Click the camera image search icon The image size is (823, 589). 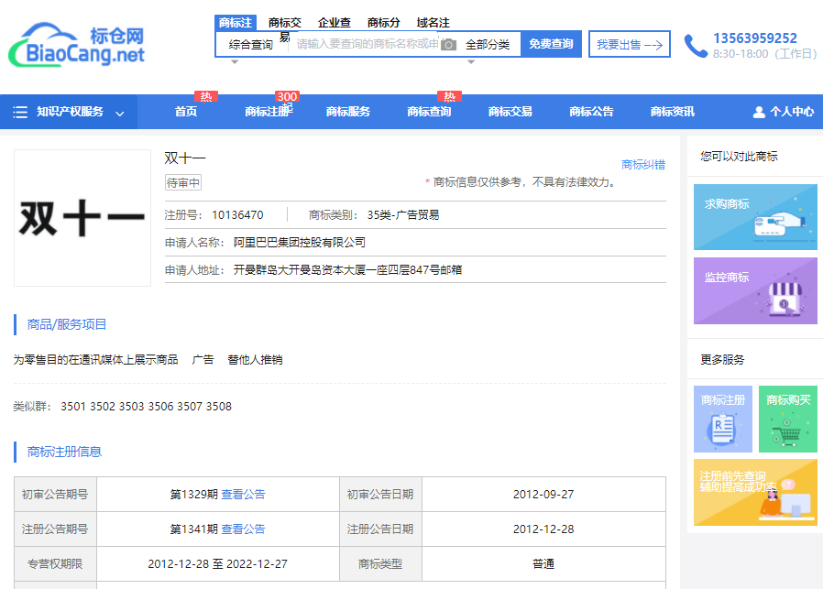(448, 45)
